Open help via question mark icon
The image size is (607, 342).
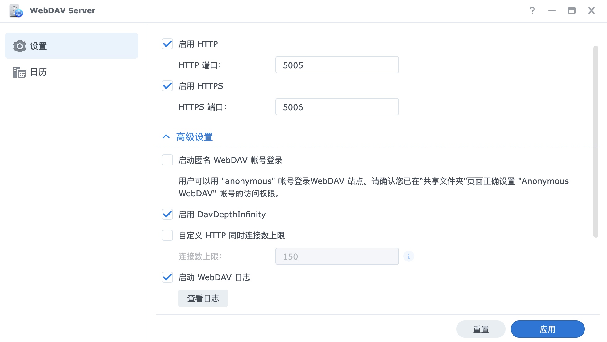point(532,10)
